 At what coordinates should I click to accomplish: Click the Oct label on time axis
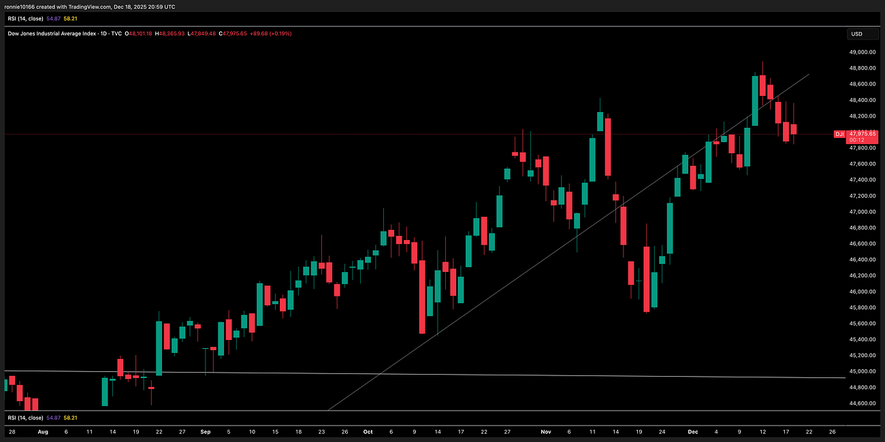[x=368, y=431]
